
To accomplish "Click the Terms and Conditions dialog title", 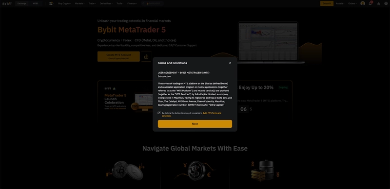I will click(173, 63).
